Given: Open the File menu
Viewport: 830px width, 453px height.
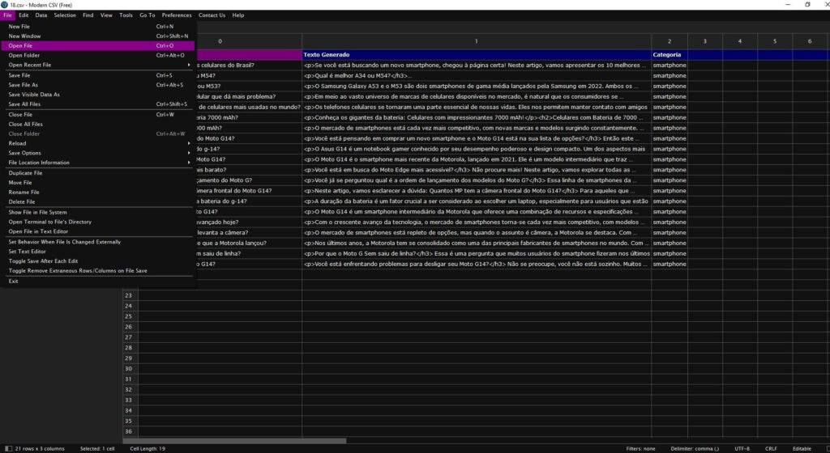Looking at the screenshot, I should pyautogui.click(x=7, y=15).
